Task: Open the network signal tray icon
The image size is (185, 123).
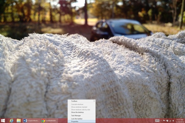Action: (x=170, y=121)
